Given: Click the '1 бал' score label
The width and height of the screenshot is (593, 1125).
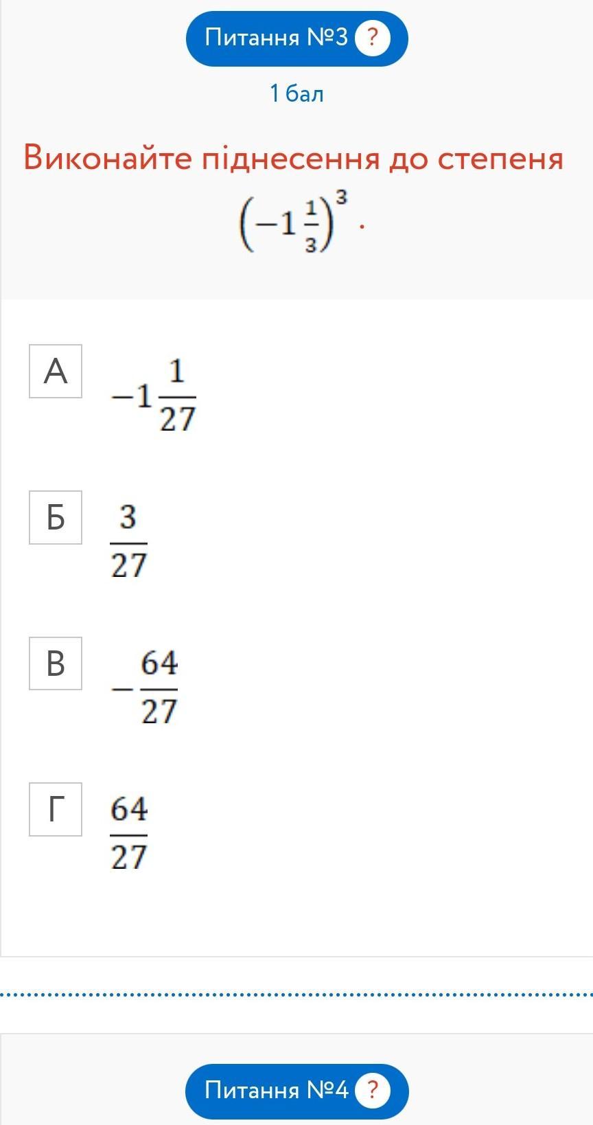Looking at the screenshot, I should 296,93.
